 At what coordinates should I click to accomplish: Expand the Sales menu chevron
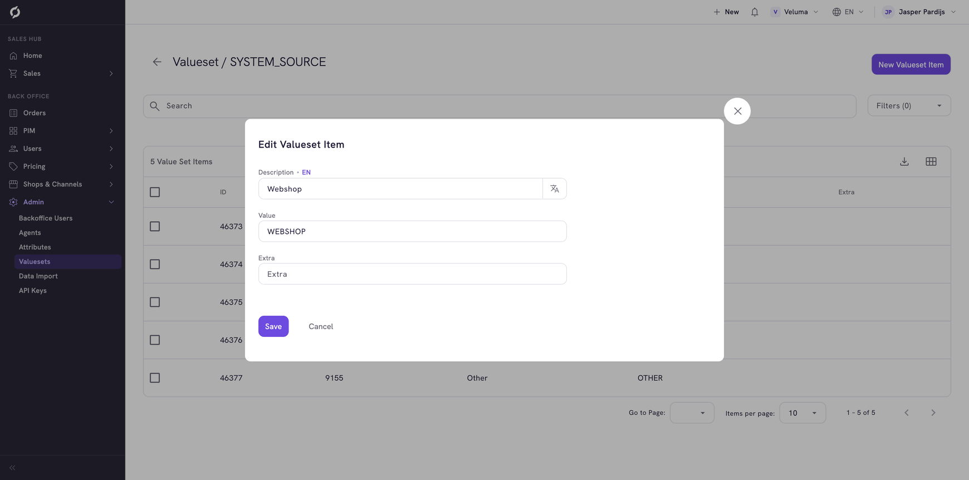pyautogui.click(x=111, y=74)
